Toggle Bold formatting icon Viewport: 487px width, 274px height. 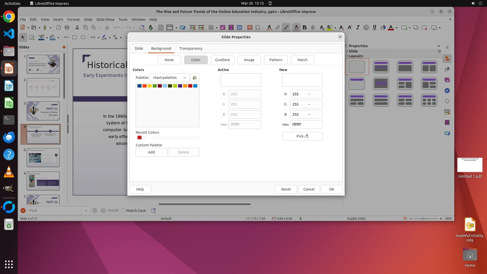click(x=305, y=28)
